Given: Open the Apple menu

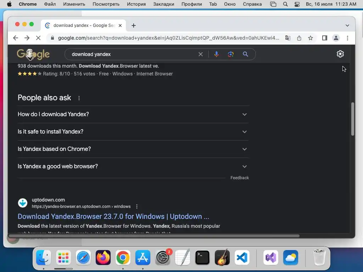Looking at the screenshot, I should pos(9,4).
